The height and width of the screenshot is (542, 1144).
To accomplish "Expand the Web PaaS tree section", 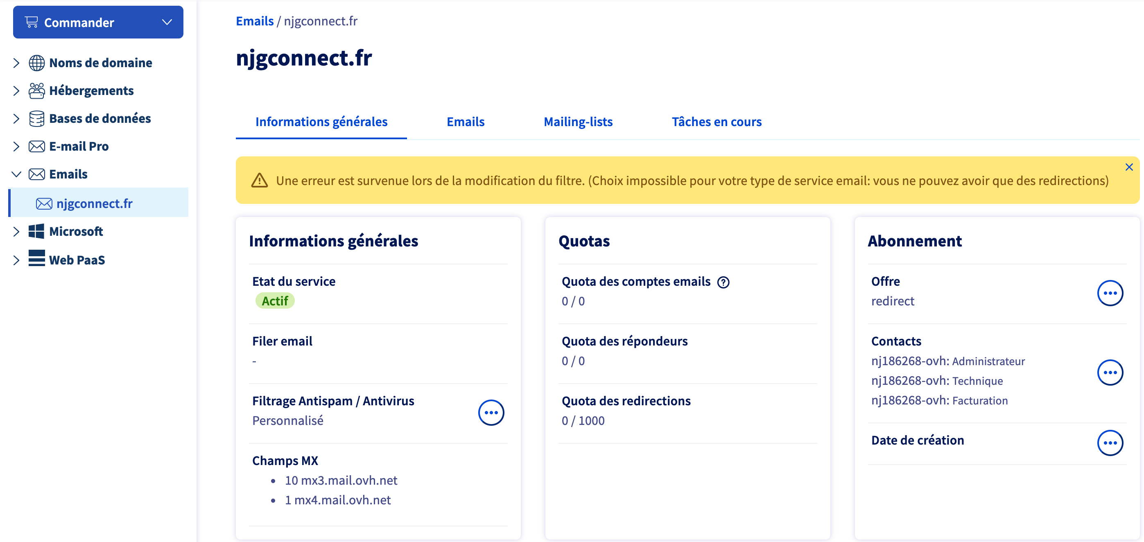I will tap(16, 260).
